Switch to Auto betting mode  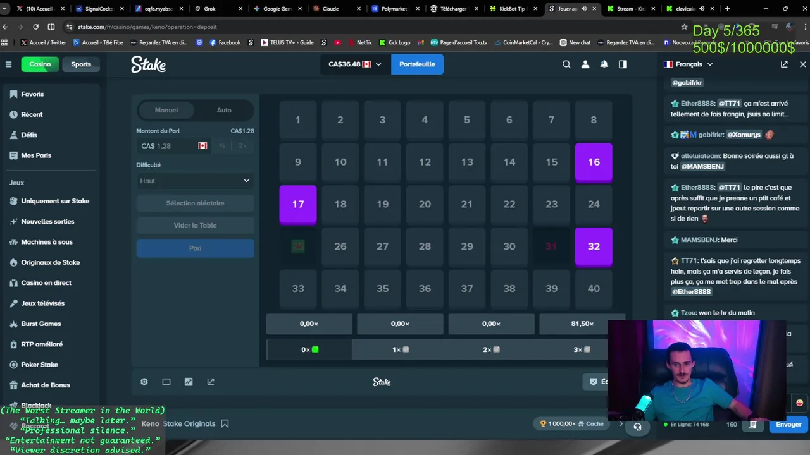click(x=224, y=110)
